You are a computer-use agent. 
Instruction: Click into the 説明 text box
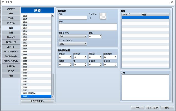tap(88, 27)
